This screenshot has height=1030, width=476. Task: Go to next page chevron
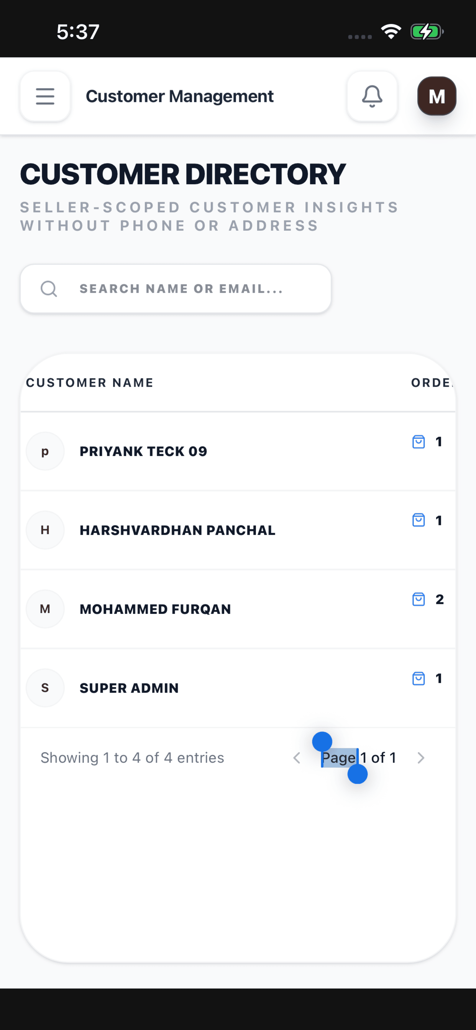[x=420, y=758]
